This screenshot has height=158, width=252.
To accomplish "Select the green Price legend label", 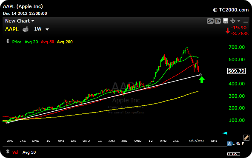I will pyautogui.click(x=17, y=42).
